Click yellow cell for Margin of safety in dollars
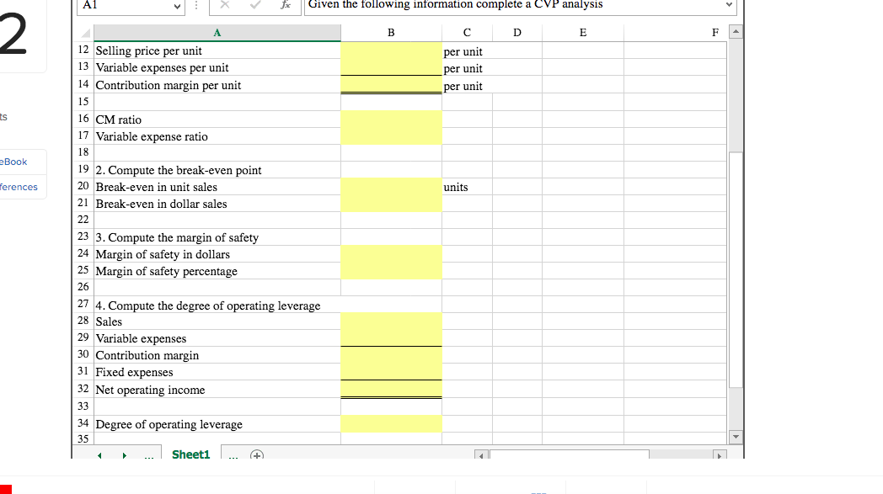 click(391, 254)
